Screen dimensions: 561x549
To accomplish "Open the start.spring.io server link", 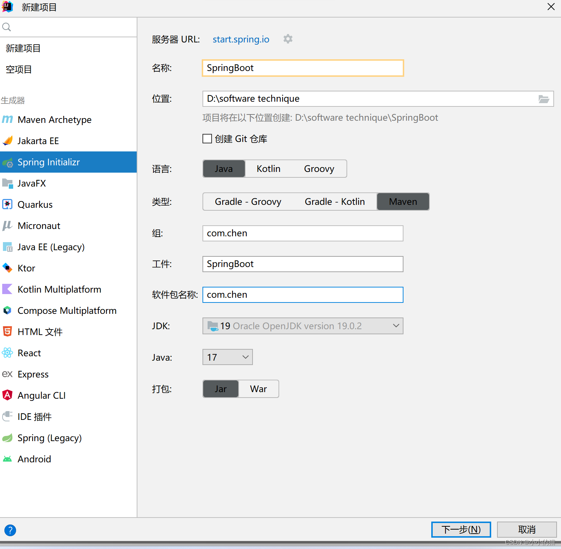I will point(241,39).
